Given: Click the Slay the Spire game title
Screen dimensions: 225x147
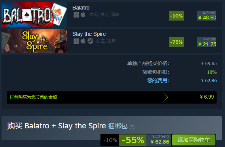Looking at the screenshot, I should (89, 34).
